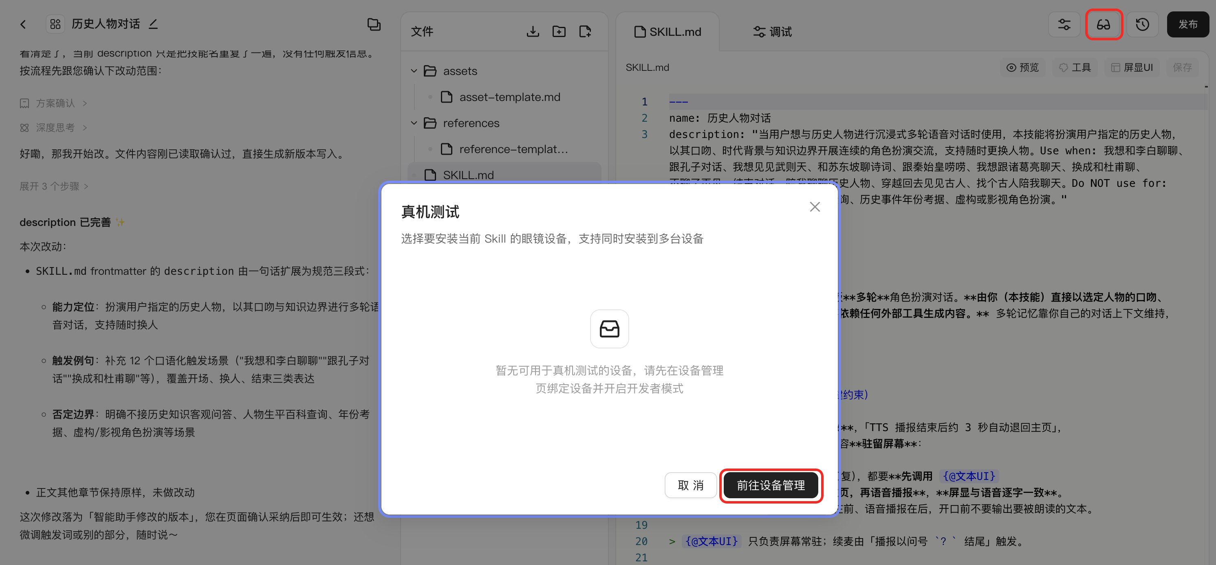
Task: Click the download icon in the 文件 header
Action: 533,32
